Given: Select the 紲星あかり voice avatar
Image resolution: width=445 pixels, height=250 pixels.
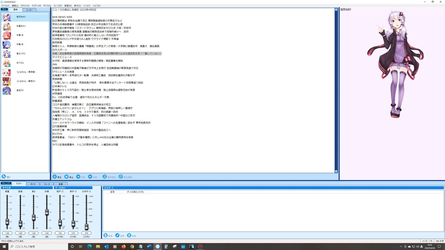Looking at the screenshot, I should pos(6,26).
